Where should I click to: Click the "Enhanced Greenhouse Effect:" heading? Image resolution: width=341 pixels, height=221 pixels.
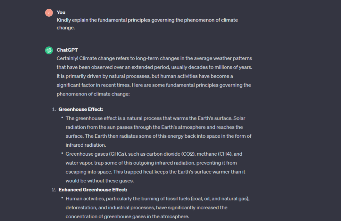[93, 190]
